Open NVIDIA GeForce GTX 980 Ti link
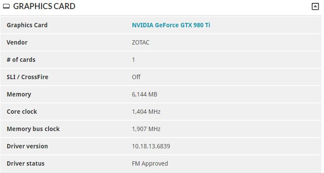Screen dimensions: 324x173 (171, 25)
